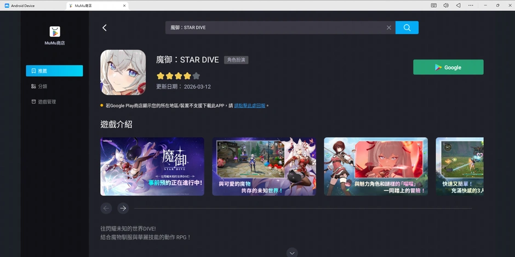Click the volume speaker icon in title bar
The height and width of the screenshot is (257, 515).
[x=446, y=5]
